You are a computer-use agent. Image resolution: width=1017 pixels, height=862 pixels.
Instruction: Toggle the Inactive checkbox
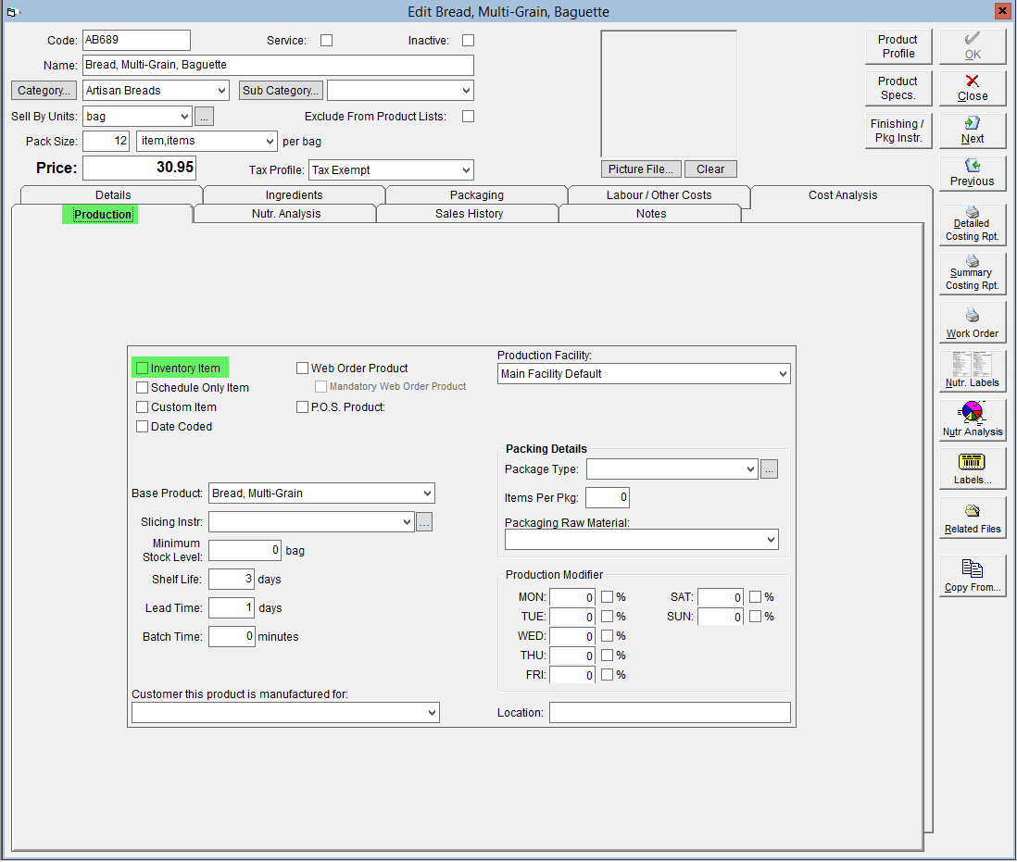click(468, 40)
